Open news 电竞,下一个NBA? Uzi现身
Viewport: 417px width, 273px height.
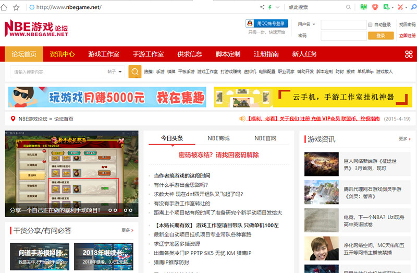tap(374, 221)
